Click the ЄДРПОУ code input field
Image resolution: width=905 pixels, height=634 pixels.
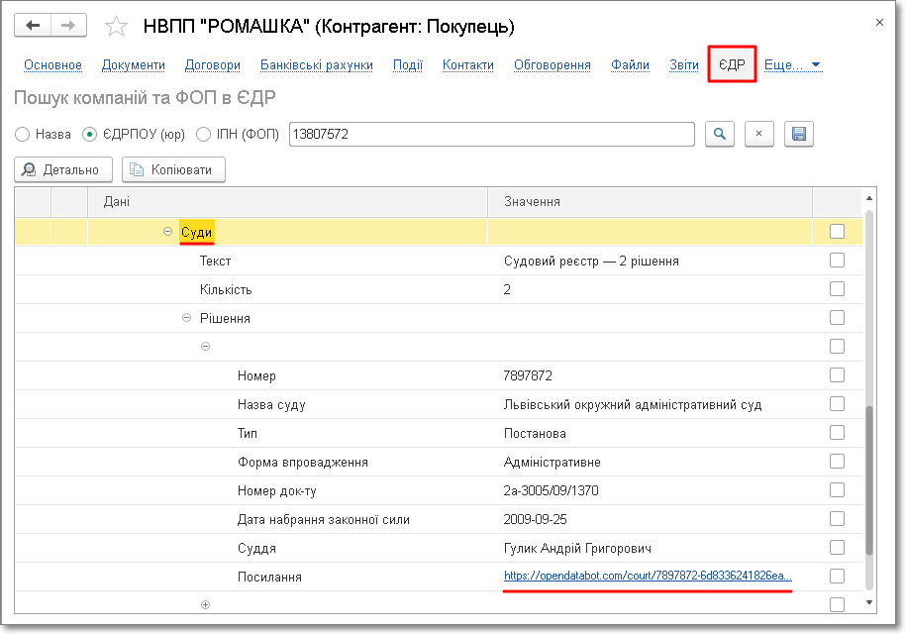click(491, 134)
